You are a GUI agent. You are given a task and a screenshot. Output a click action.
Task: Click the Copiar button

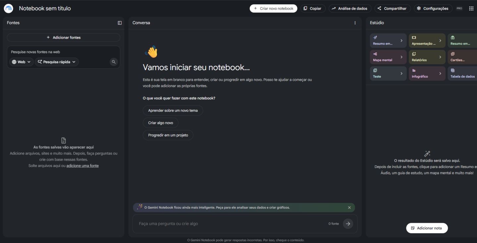coord(313,9)
